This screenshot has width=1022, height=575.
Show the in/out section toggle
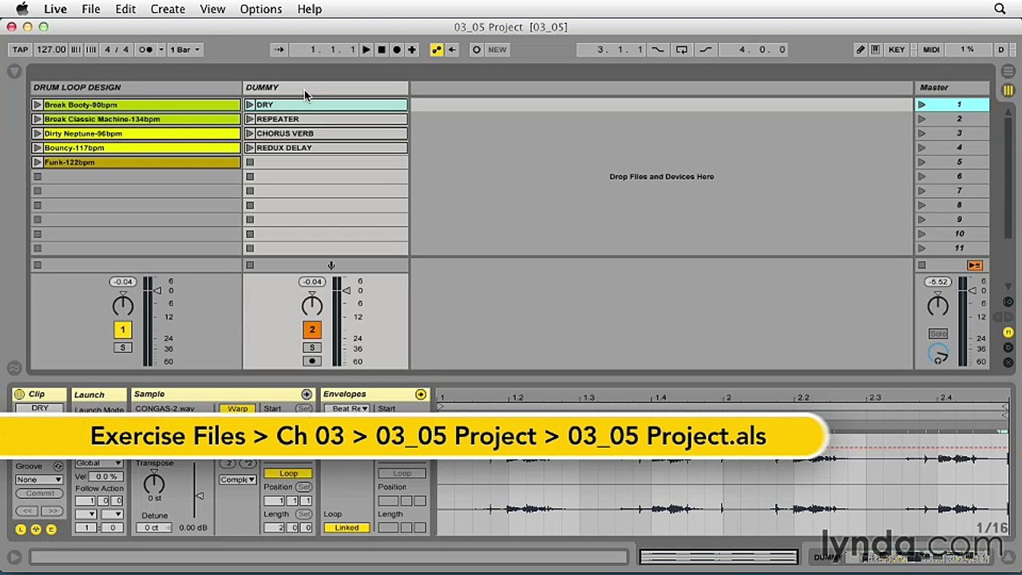click(1008, 303)
